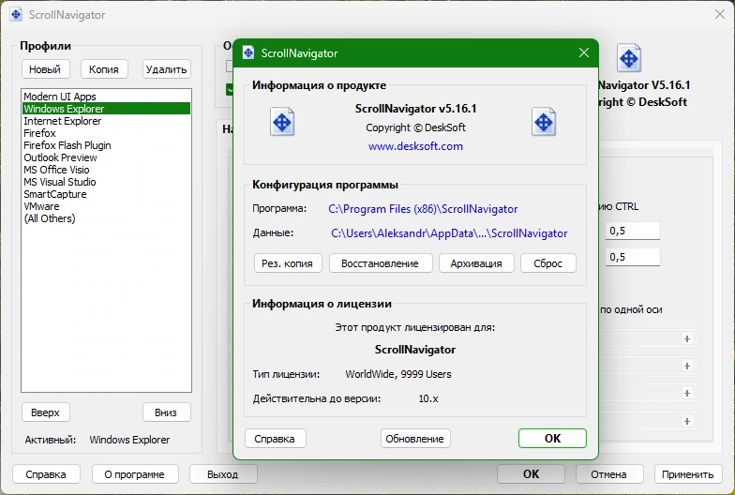Click Справка in the main window's bottom row
Image resolution: width=735 pixels, height=495 pixels.
tap(46, 474)
